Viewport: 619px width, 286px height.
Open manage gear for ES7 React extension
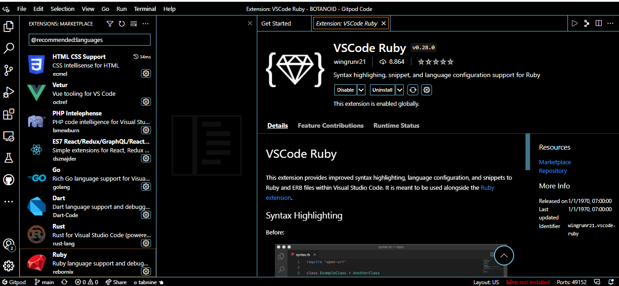tap(146, 158)
